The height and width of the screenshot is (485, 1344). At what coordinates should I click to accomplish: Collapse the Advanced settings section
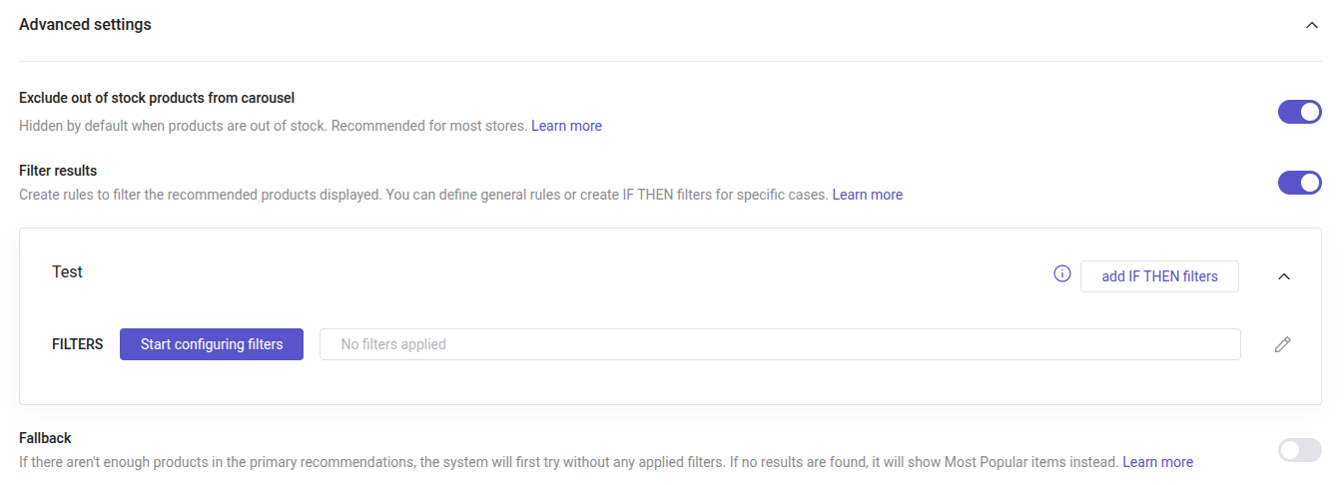point(1312,25)
